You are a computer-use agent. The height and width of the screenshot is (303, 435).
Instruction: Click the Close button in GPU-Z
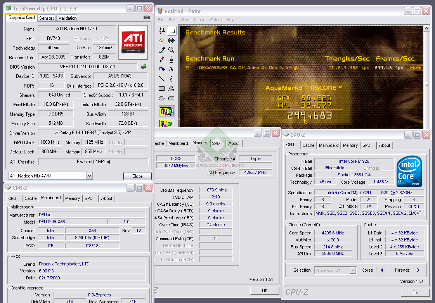click(x=137, y=176)
